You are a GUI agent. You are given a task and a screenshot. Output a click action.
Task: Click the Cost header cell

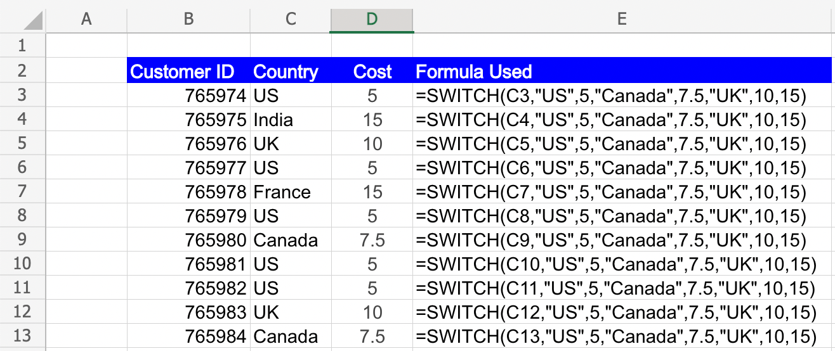pyautogui.click(x=372, y=71)
